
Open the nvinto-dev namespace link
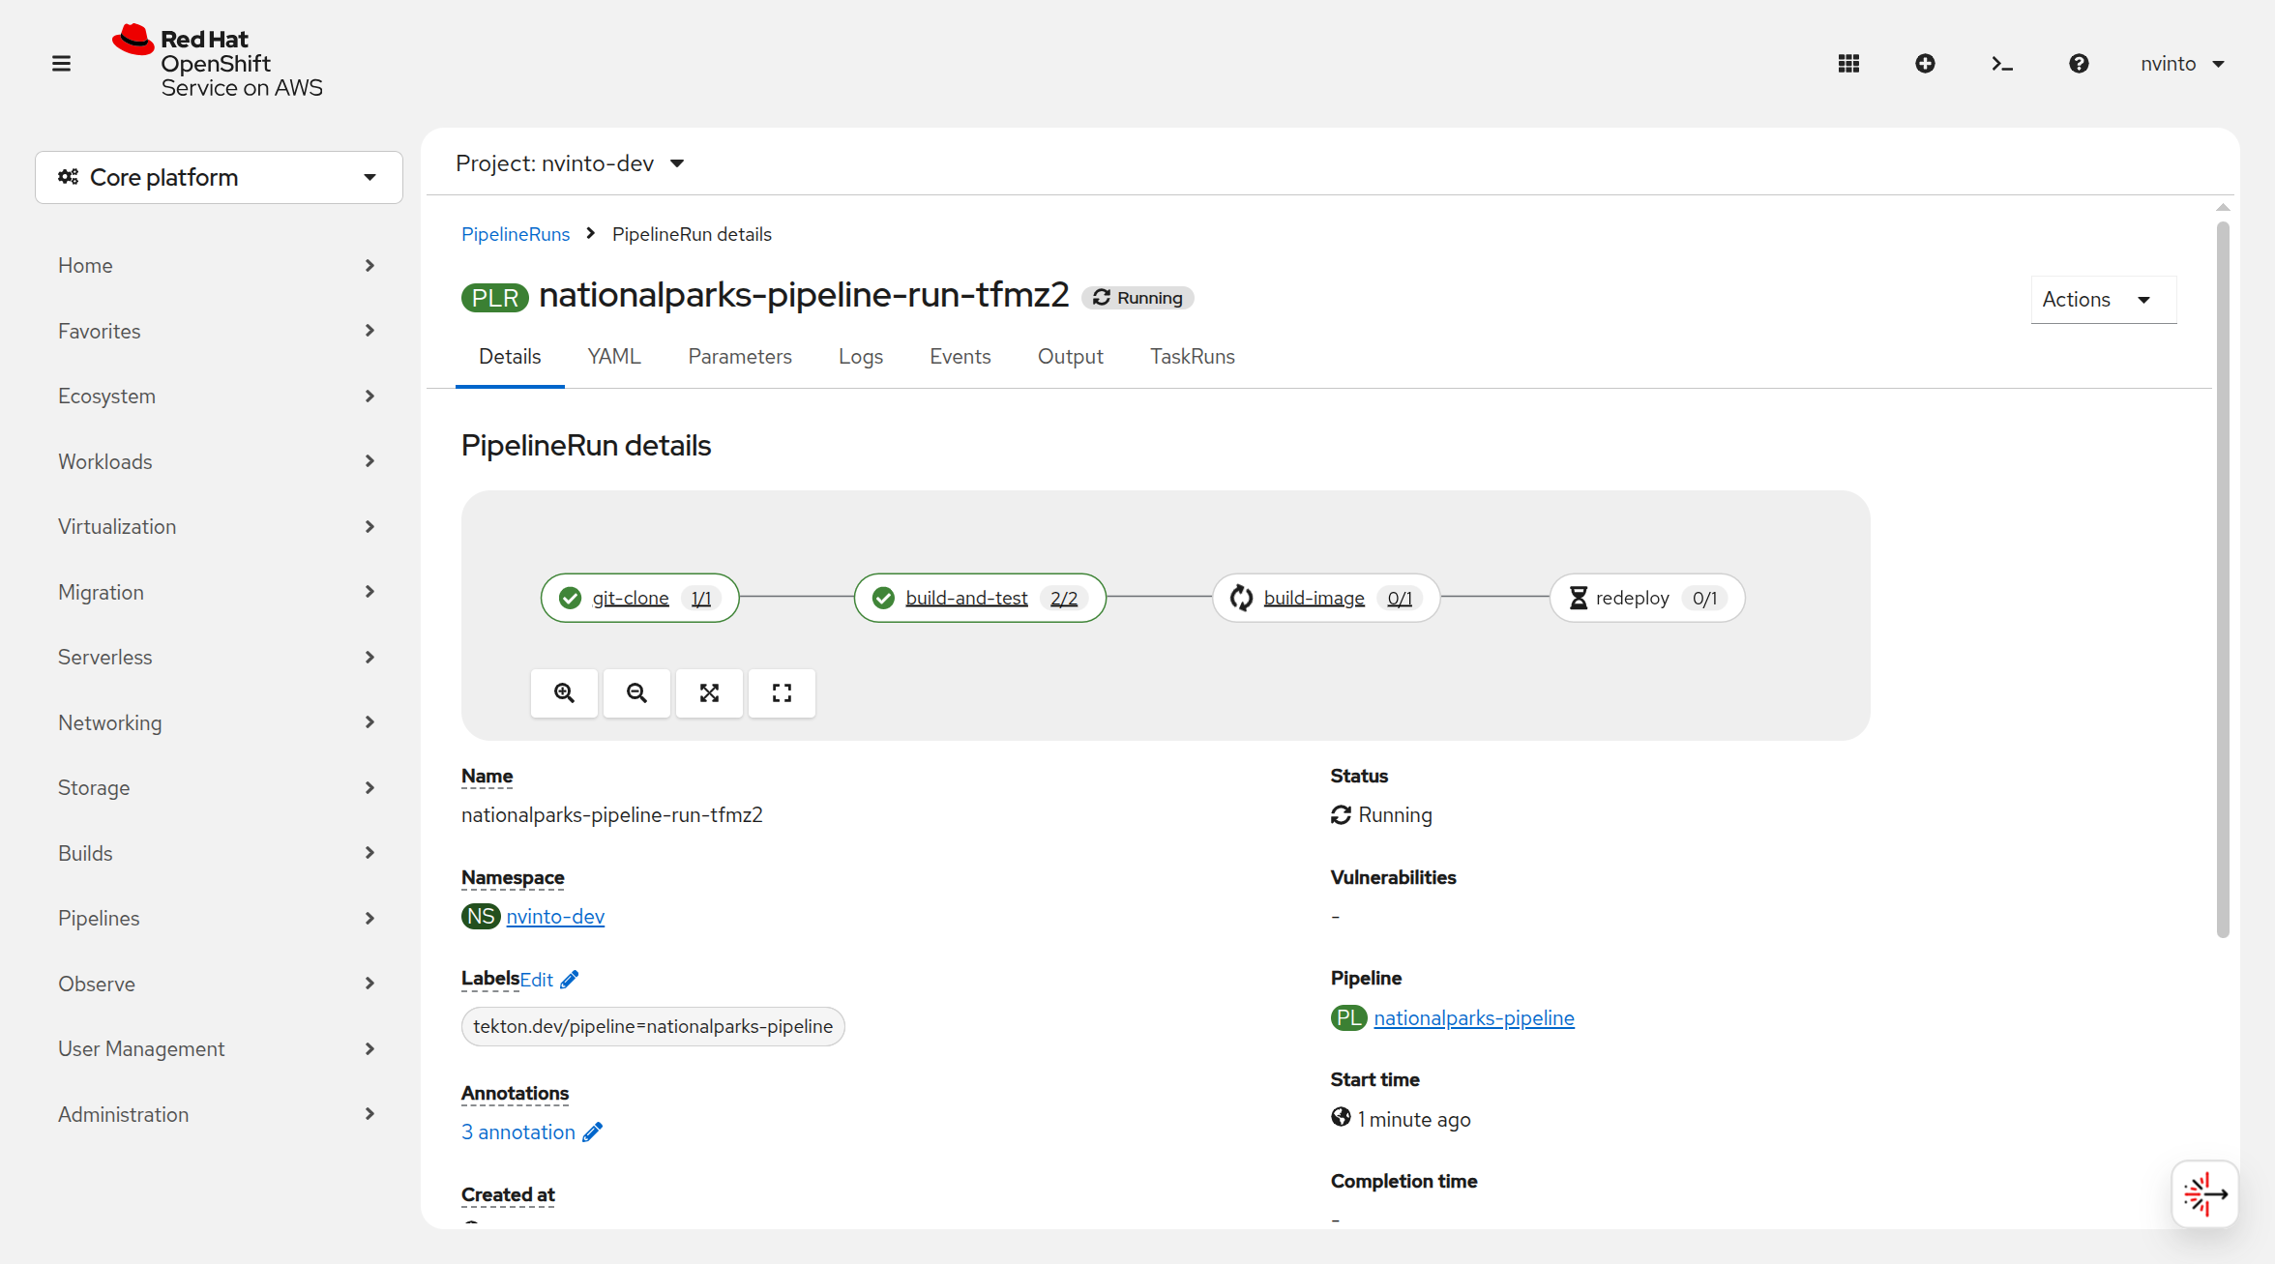[x=555, y=916]
